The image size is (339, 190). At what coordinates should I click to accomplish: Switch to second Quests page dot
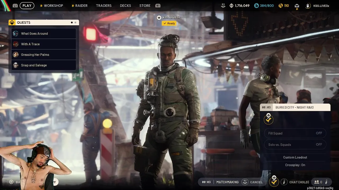click(x=75, y=22)
